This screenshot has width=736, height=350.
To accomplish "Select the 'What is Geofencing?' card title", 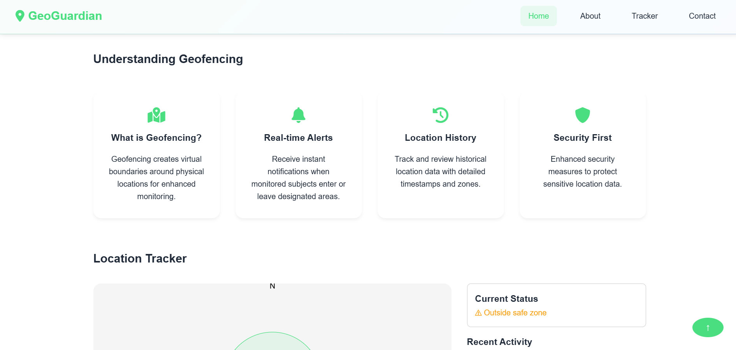I will [156, 138].
